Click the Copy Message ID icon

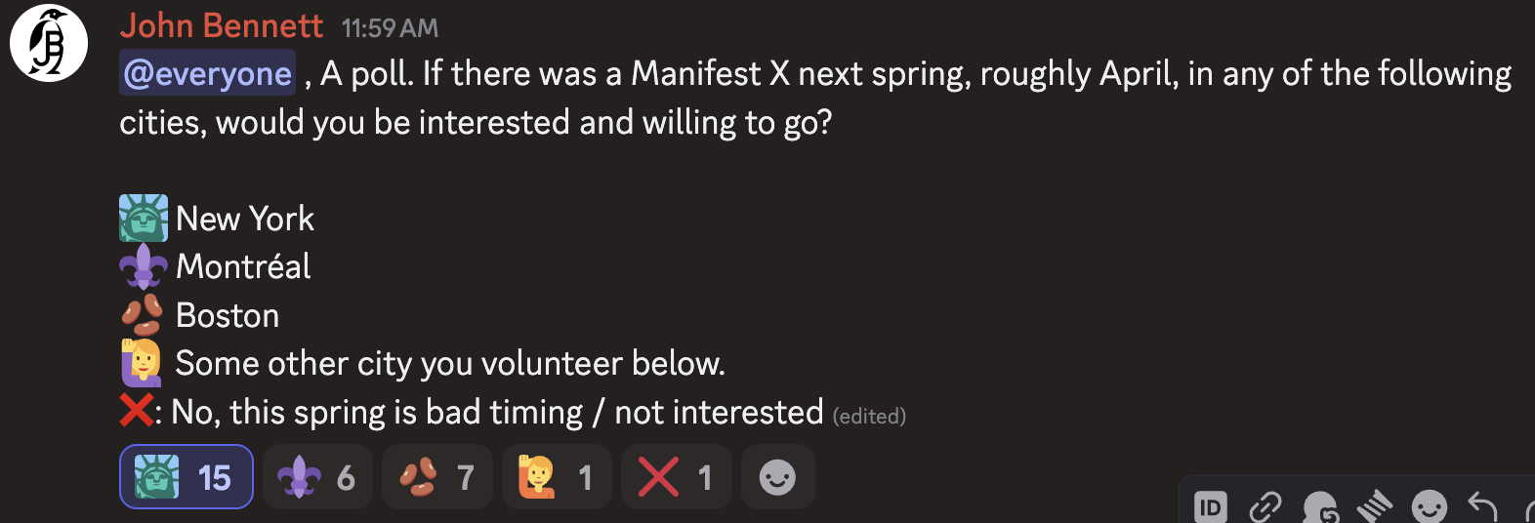[x=1210, y=506]
